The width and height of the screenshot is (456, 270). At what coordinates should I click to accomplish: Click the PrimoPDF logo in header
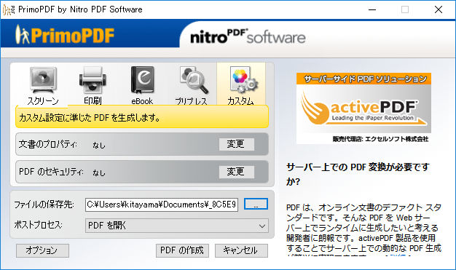(x=65, y=35)
